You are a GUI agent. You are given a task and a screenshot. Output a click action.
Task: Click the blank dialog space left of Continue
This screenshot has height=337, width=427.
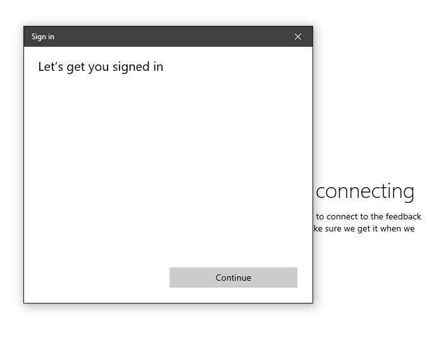pos(95,278)
